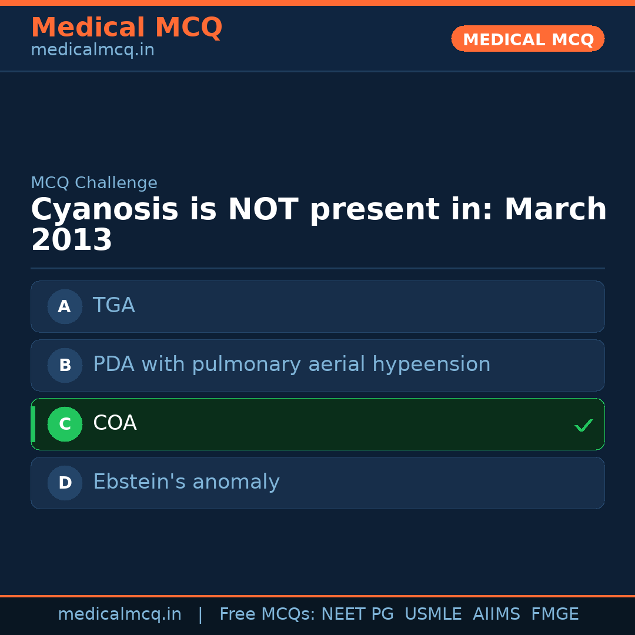
Task: Click the letter B circle badge
Action: pyautogui.click(x=65, y=365)
